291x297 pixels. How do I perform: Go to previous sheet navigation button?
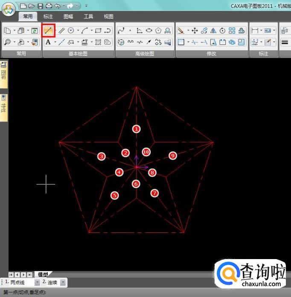(x=17, y=274)
